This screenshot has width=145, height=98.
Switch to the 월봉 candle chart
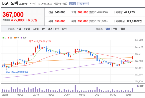tap(123, 29)
